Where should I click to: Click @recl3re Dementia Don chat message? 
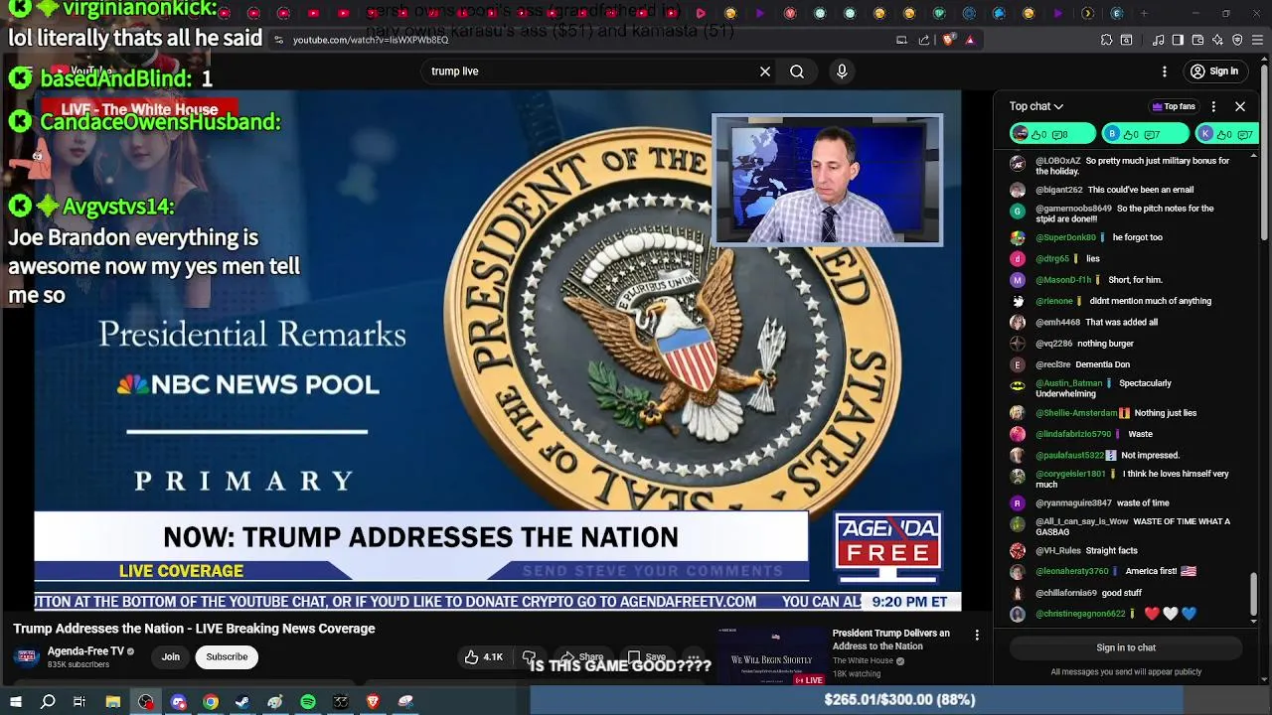(1127, 364)
